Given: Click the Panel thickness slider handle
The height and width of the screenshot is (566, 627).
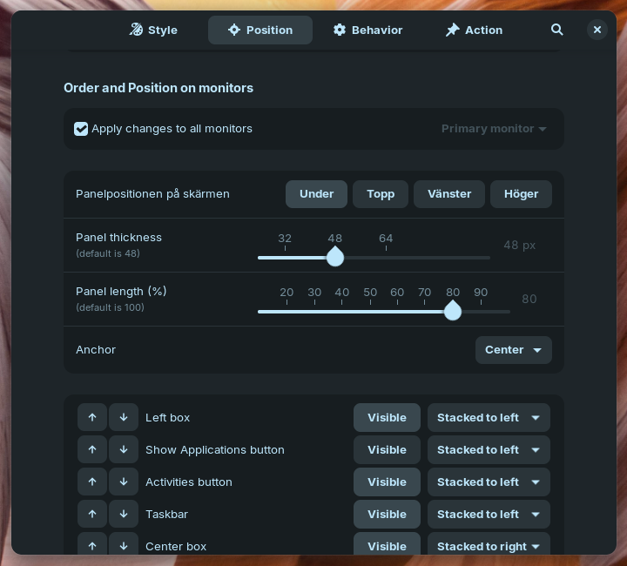Looking at the screenshot, I should point(335,257).
